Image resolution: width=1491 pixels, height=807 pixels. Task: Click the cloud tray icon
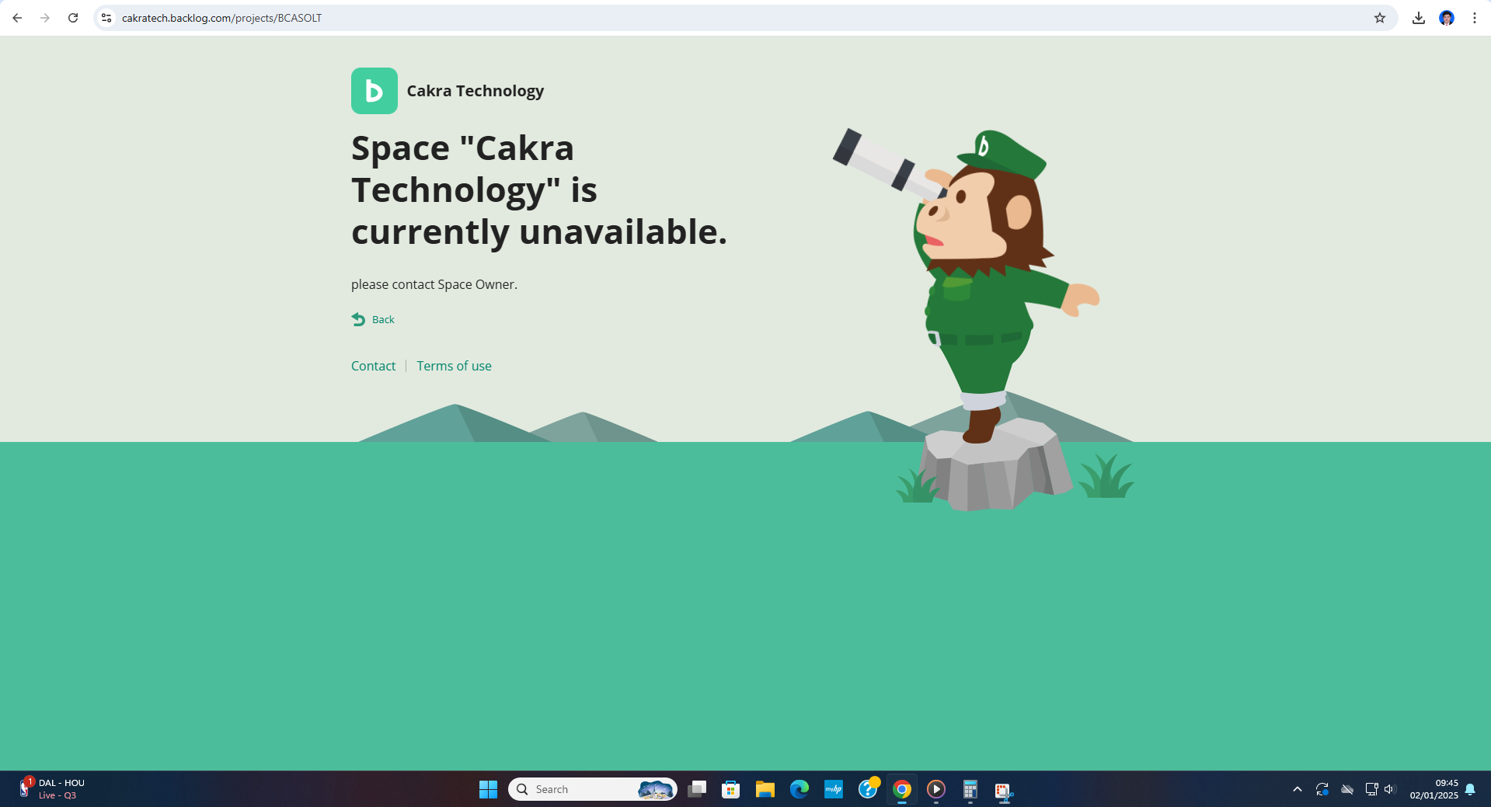1347,789
